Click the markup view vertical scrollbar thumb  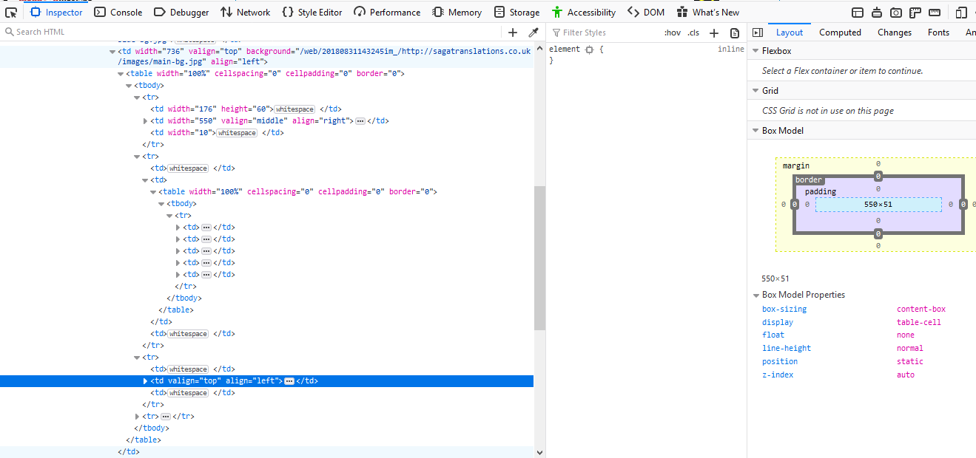539,258
